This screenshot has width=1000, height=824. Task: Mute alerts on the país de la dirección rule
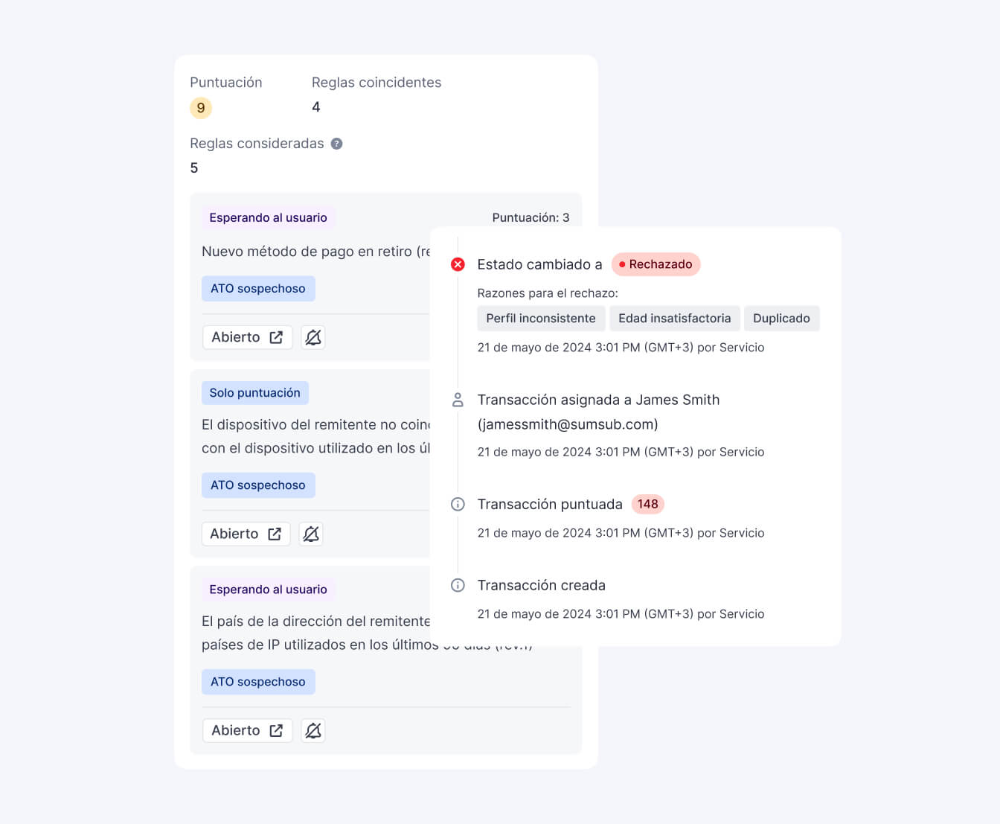point(313,730)
